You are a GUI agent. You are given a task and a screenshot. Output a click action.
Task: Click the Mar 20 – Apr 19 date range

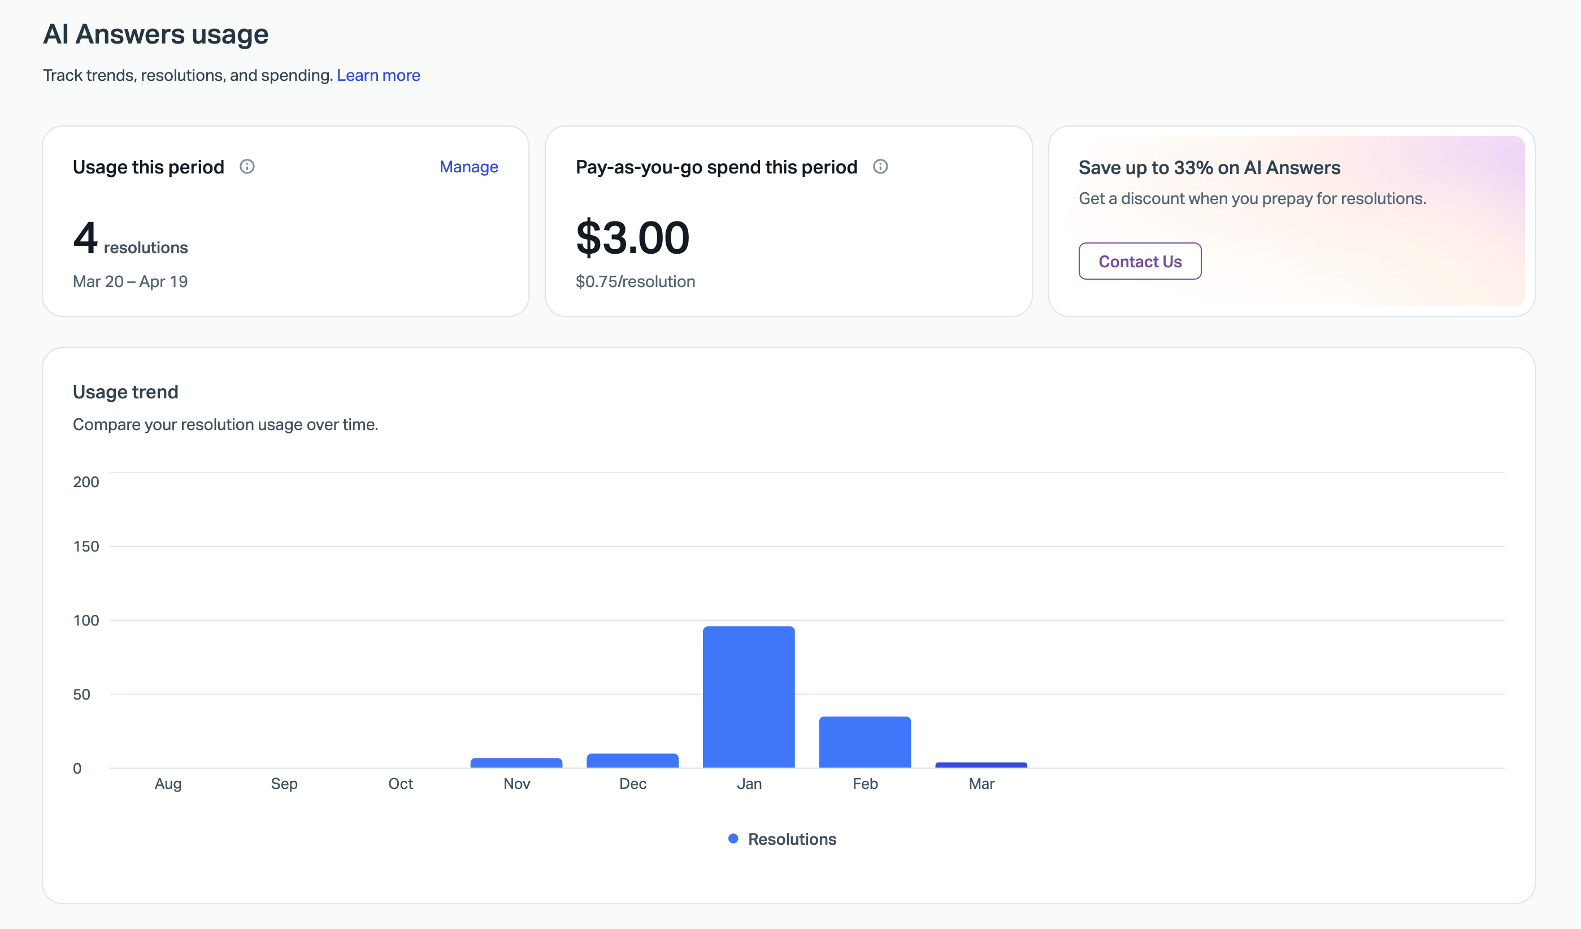tap(130, 281)
